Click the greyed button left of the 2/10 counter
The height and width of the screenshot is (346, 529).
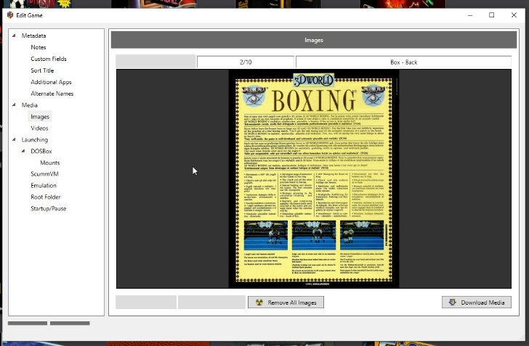coord(156,62)
